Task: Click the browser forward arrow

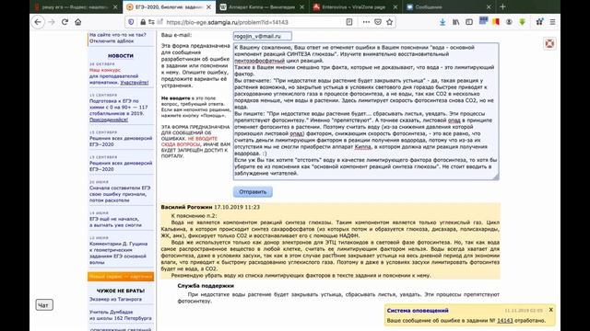Action: [52, 22]
